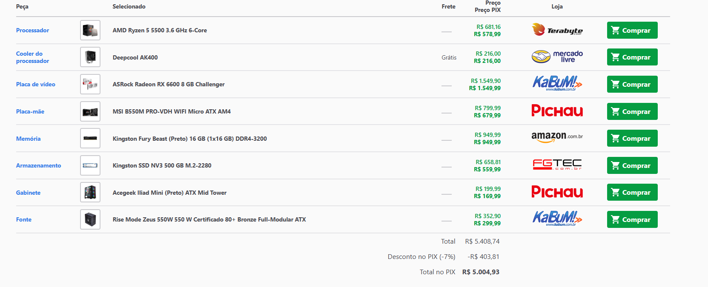Open the AMD Ryzen 5 5500 thumbnail
The height and width of the screenshot is (287, 708).
click(x=90, y=30)
